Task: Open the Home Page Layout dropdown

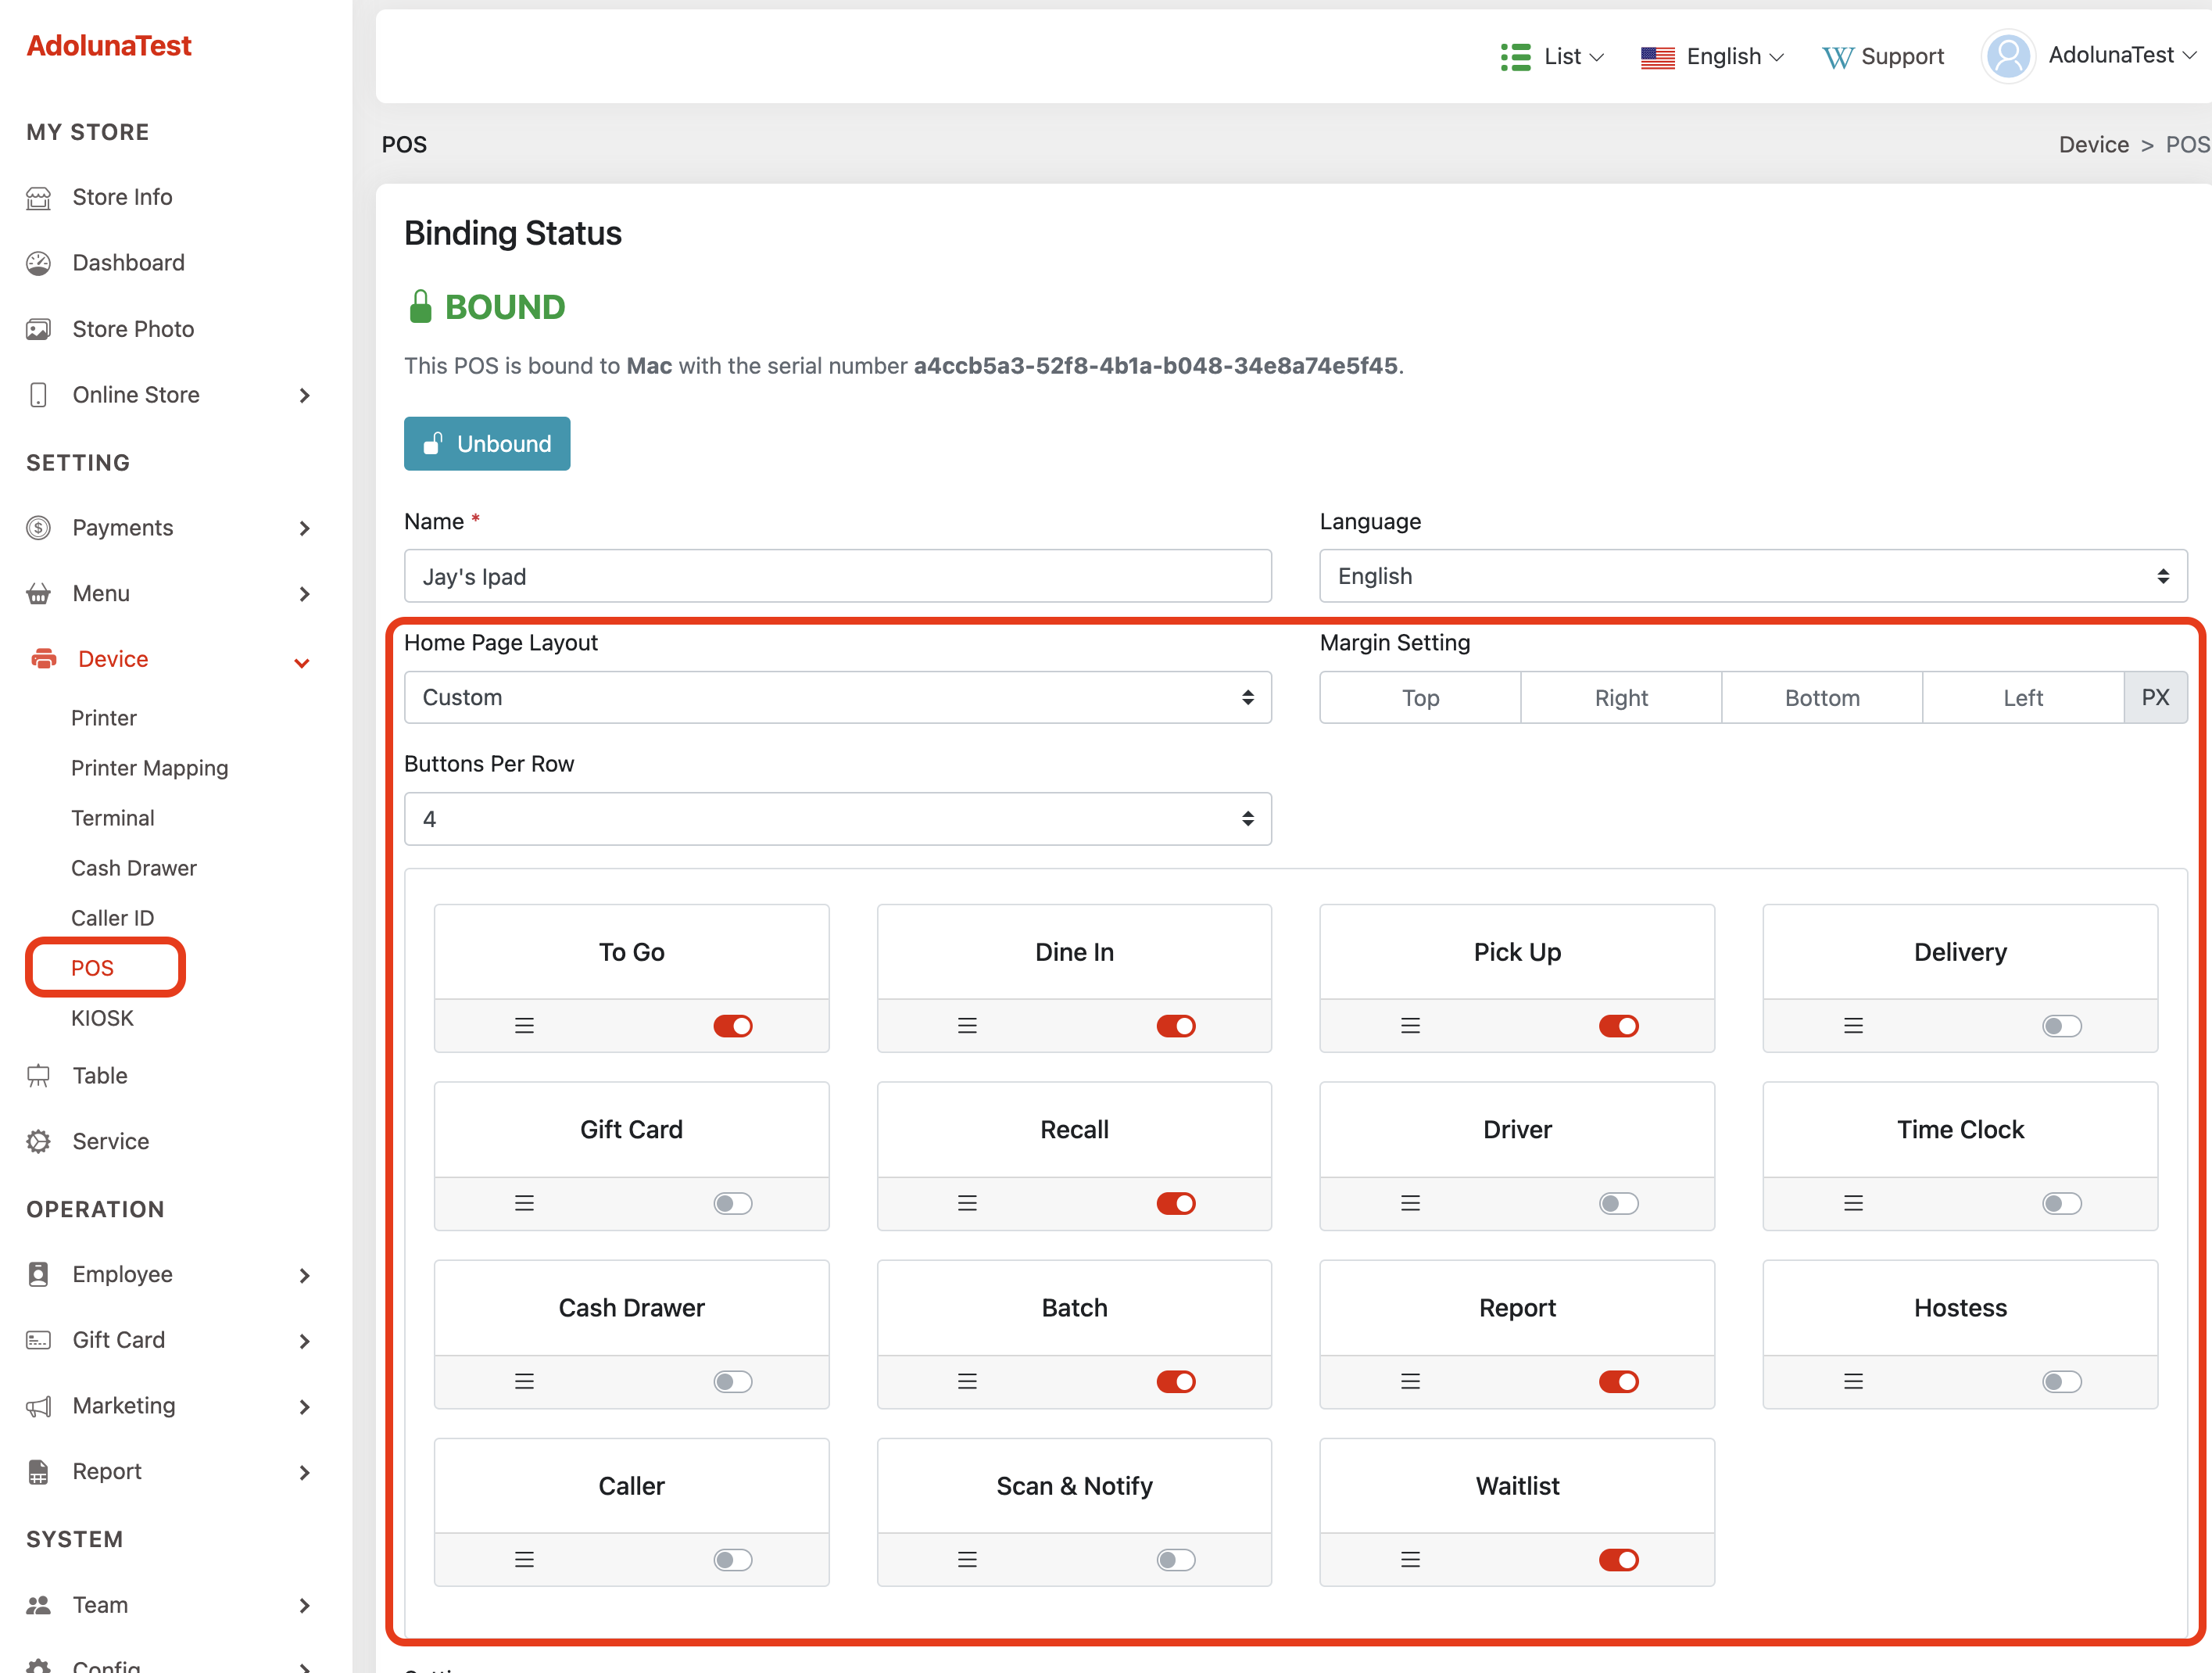Action: click(837, 697)
